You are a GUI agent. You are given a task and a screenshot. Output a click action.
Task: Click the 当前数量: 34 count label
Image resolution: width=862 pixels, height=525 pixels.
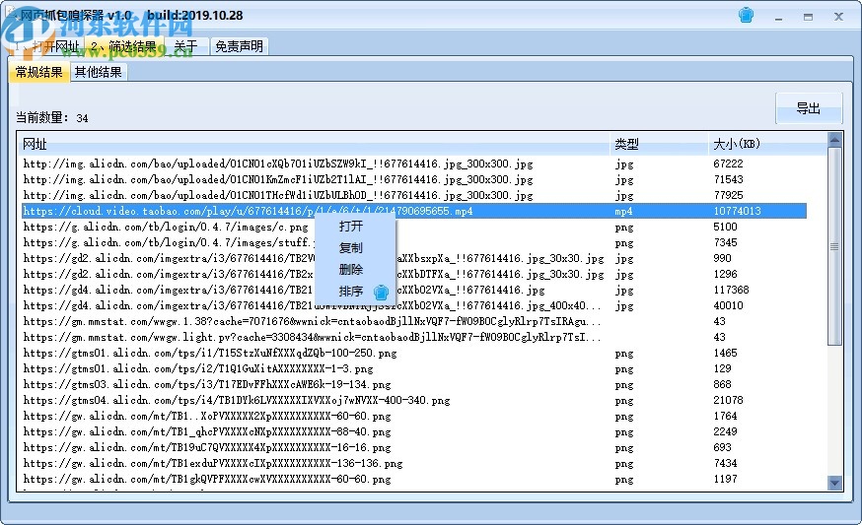tap(51, 117)
